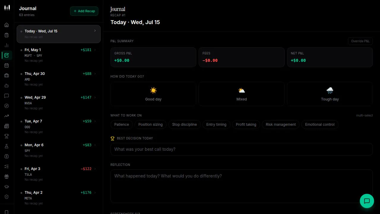Open the brain sidebar icon
Screen dimensions: 380x214
pos(7,156)
